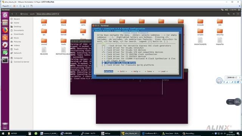Image resolution: width=242 pixels, height=136 pixels.
Task: Launch Qt Creator from the launcher
Action: [5, 53]
